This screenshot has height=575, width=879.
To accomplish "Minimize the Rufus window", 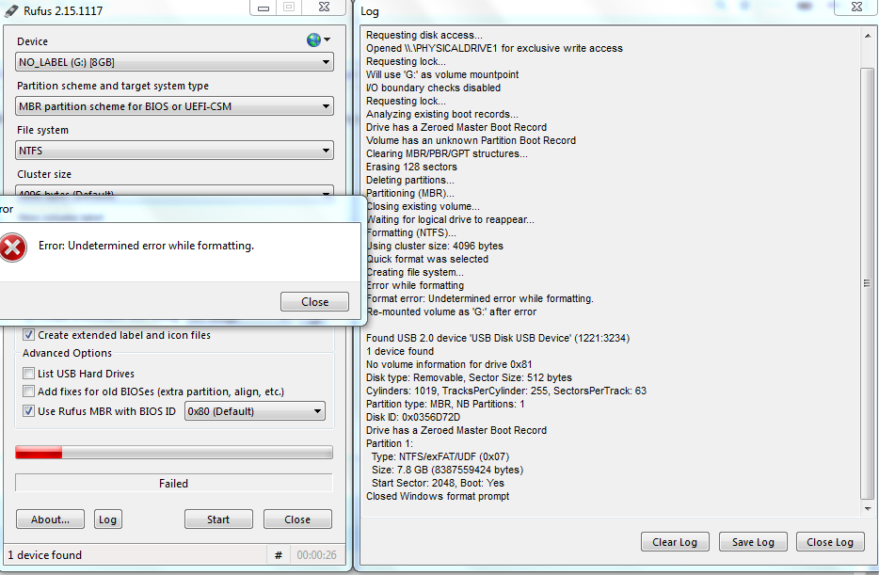I will (x=263, y=8).
